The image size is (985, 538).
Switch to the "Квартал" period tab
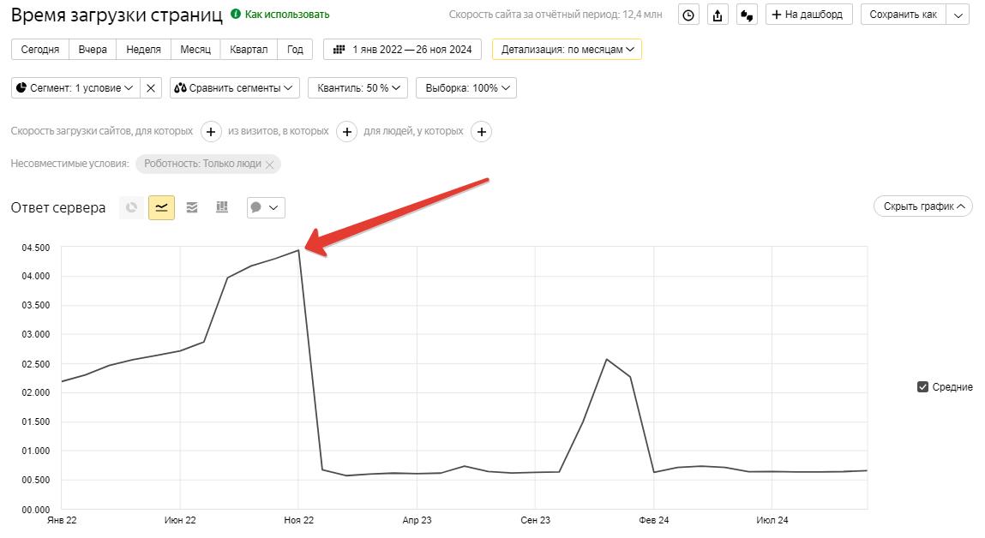(x=249, y=50)
